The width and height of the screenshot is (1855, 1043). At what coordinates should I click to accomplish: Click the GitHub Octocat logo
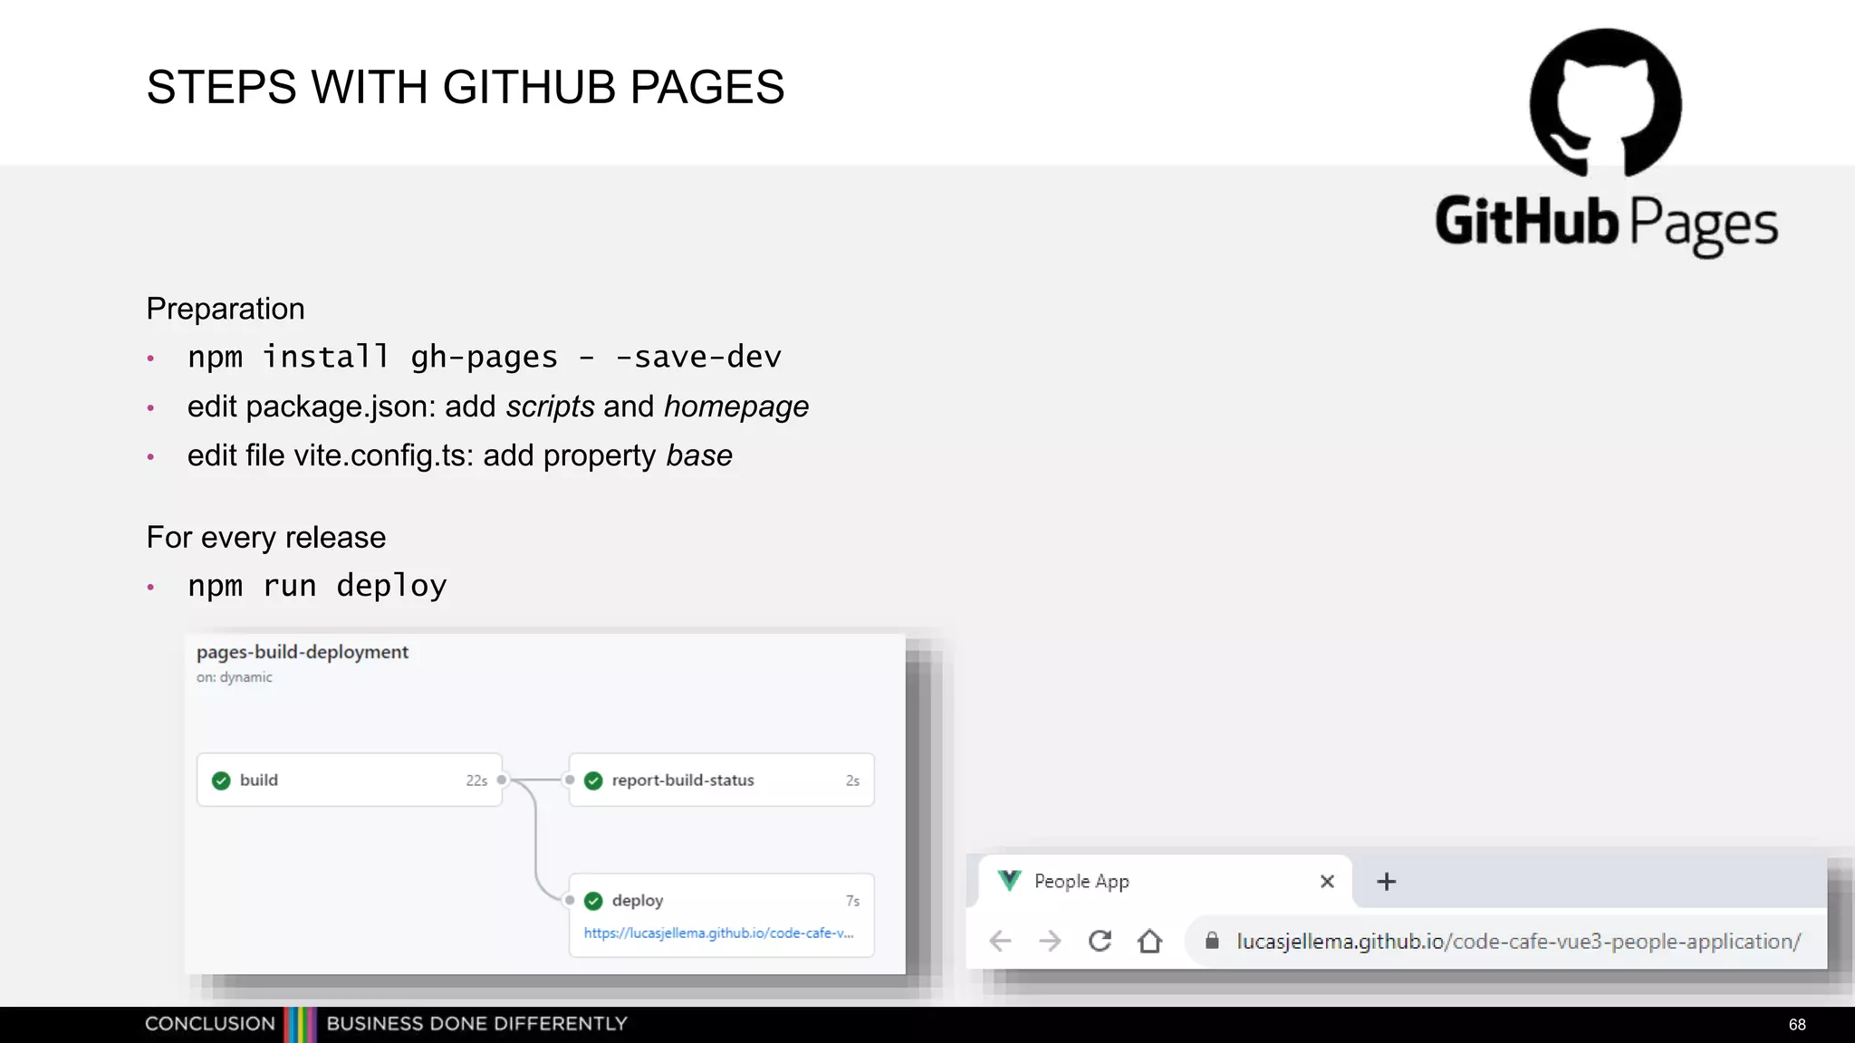pos(1605,103)
